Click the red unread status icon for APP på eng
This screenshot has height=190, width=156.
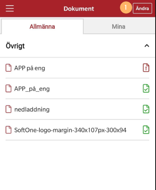(x=146, y=68)
